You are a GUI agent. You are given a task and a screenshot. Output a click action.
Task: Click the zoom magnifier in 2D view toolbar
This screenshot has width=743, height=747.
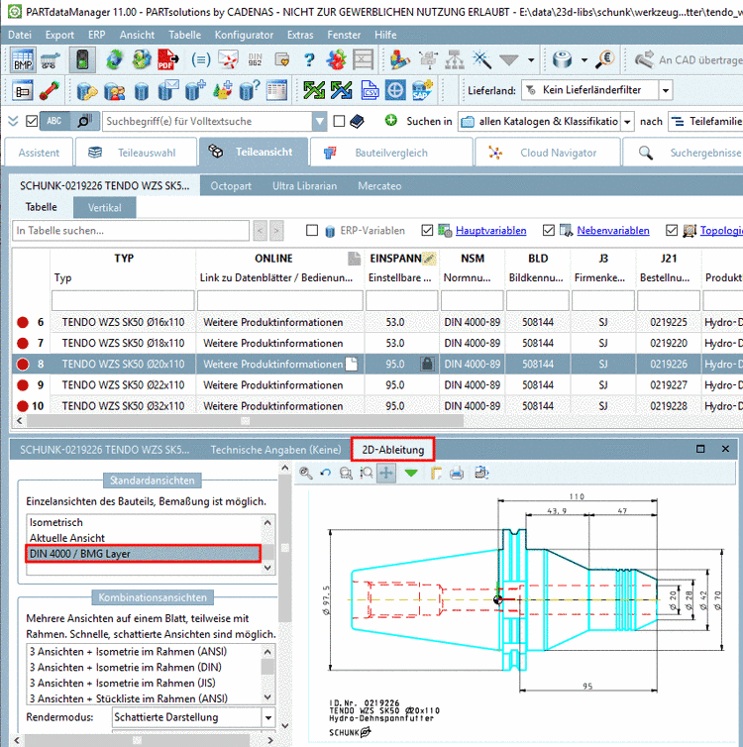(306, 474)
